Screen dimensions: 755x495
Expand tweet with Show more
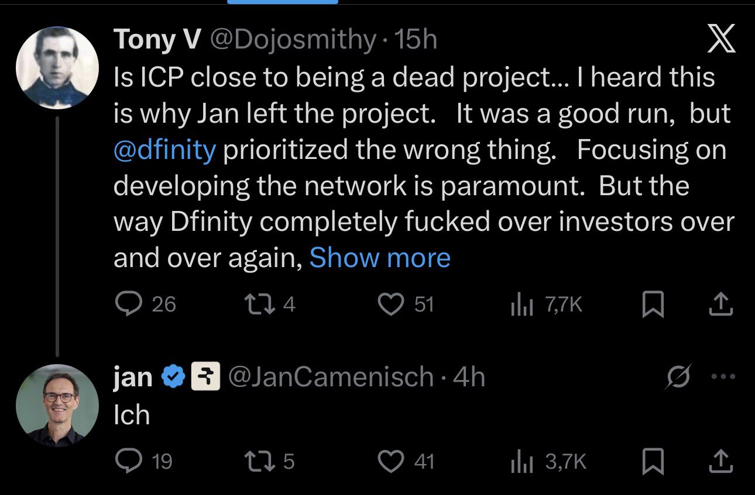coord(380,258)
